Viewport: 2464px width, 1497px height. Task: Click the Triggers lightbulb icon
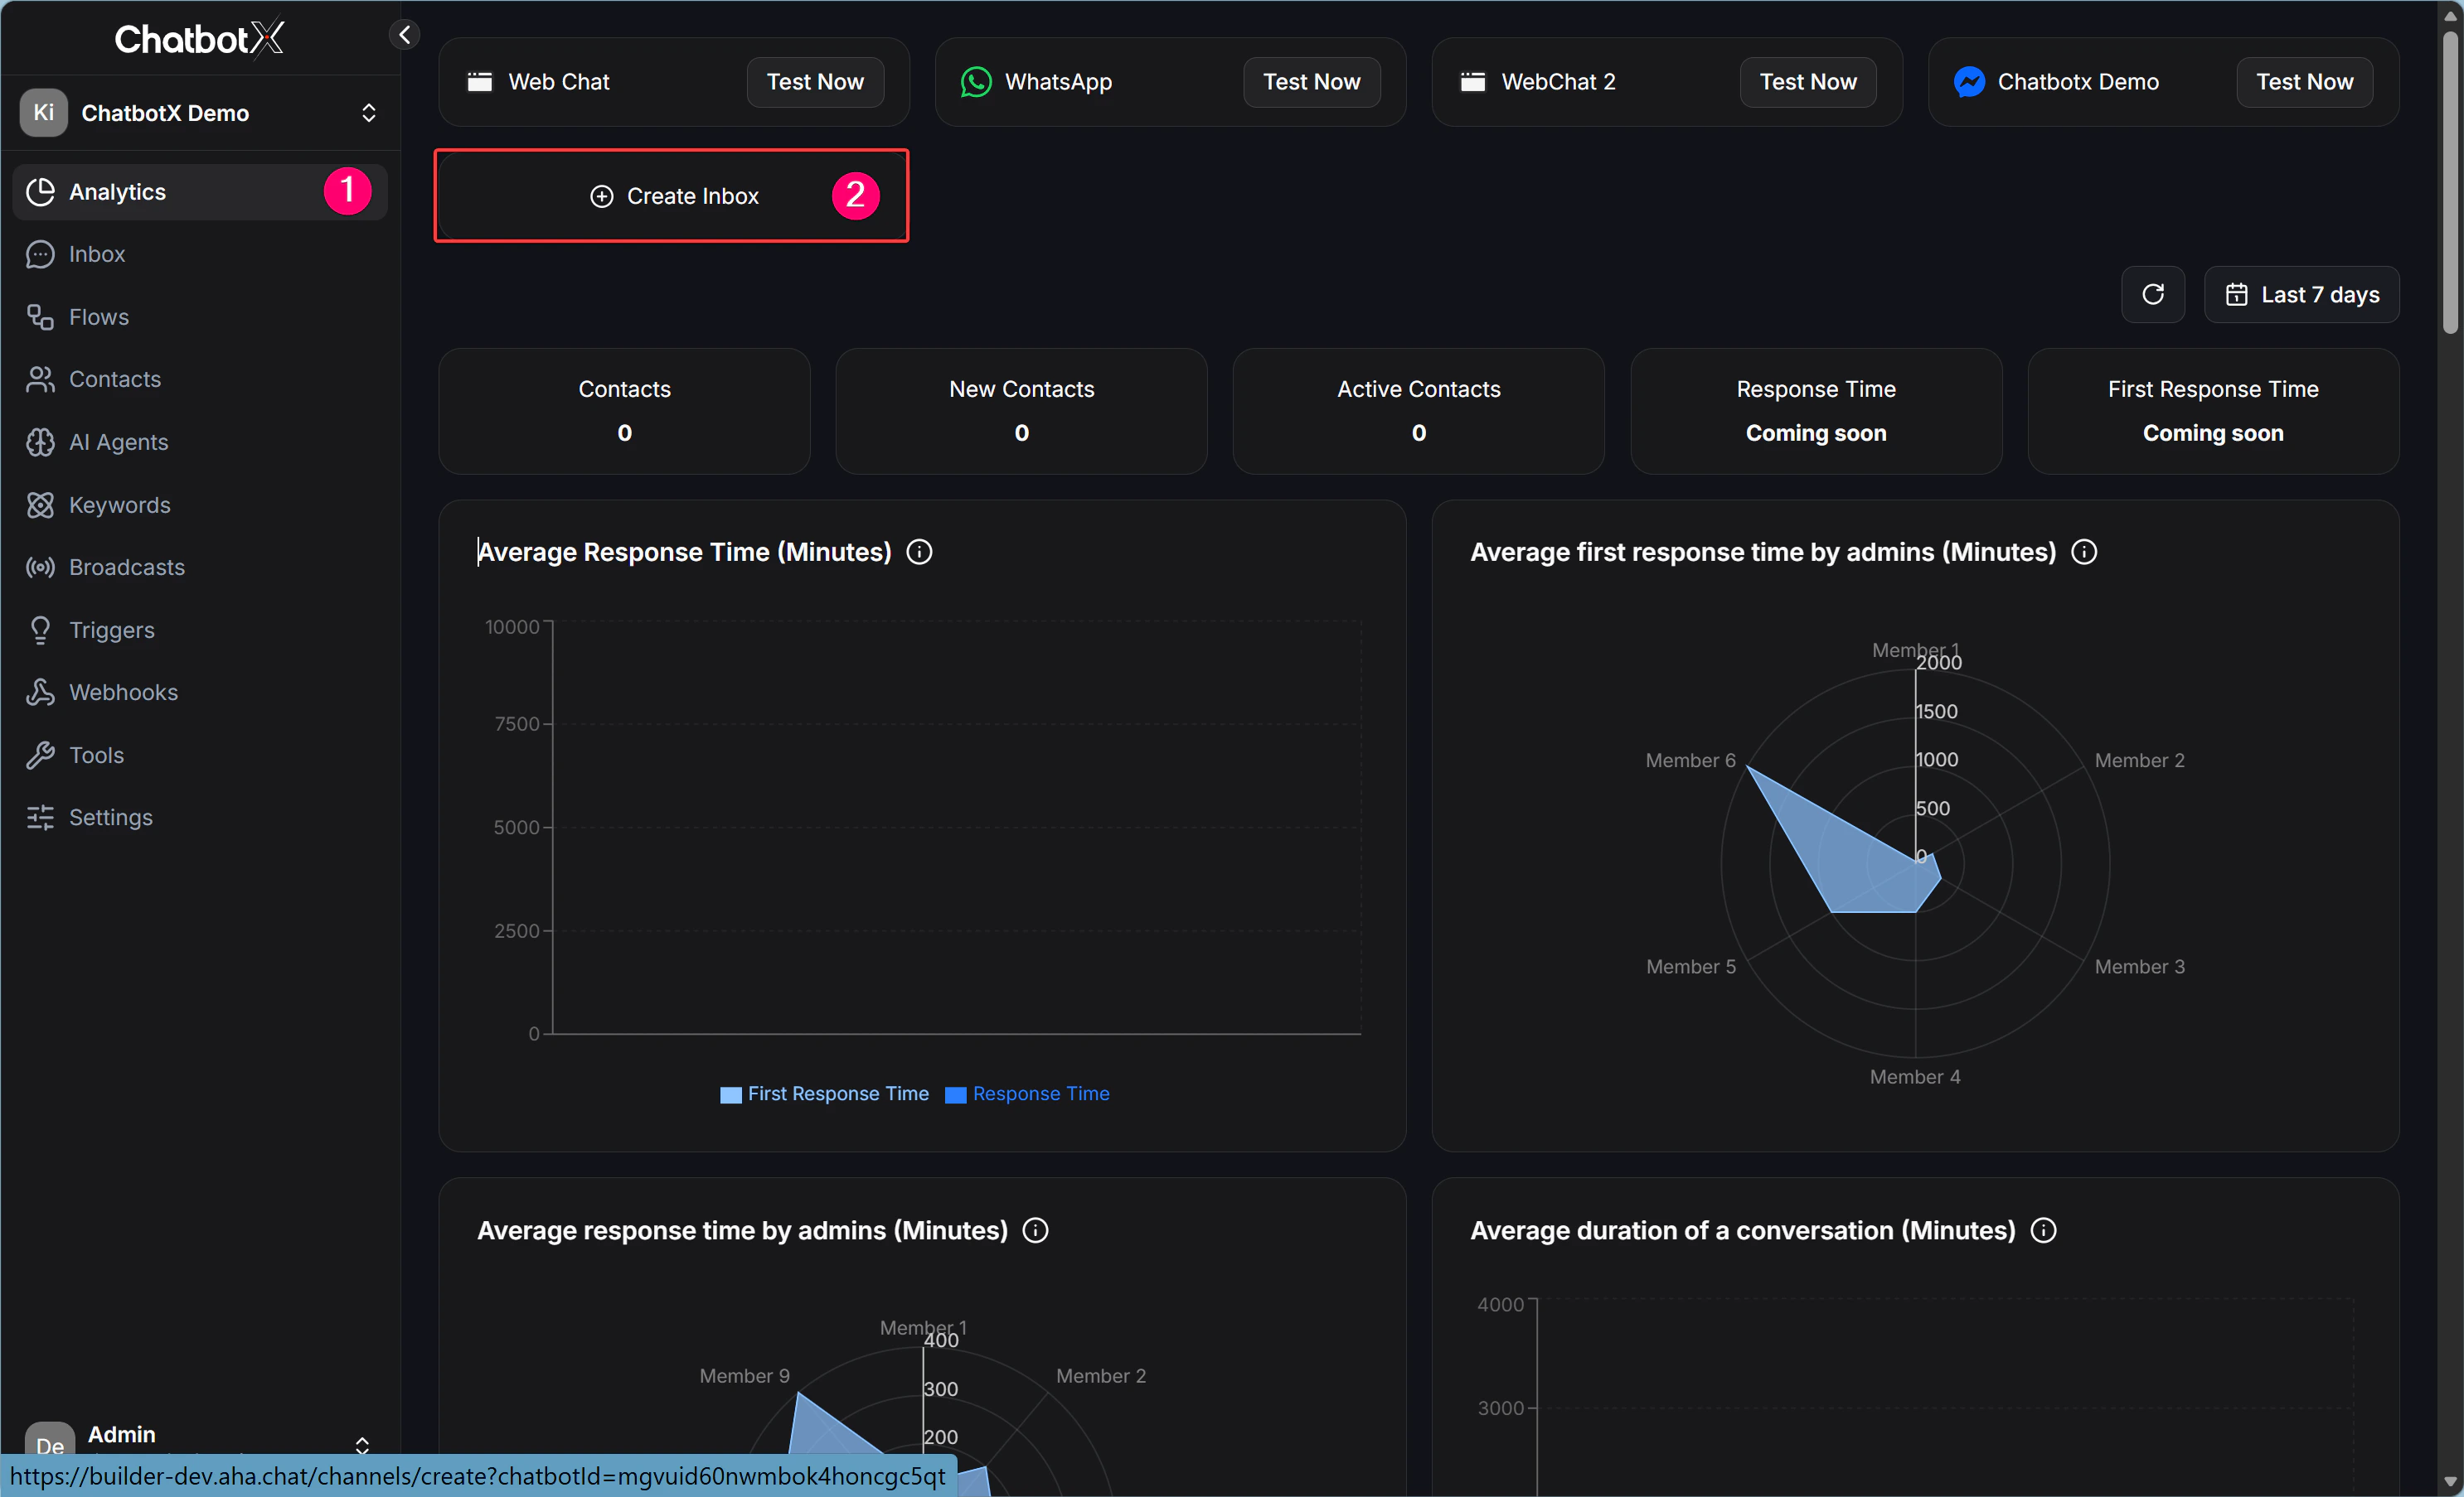point(40,630)
